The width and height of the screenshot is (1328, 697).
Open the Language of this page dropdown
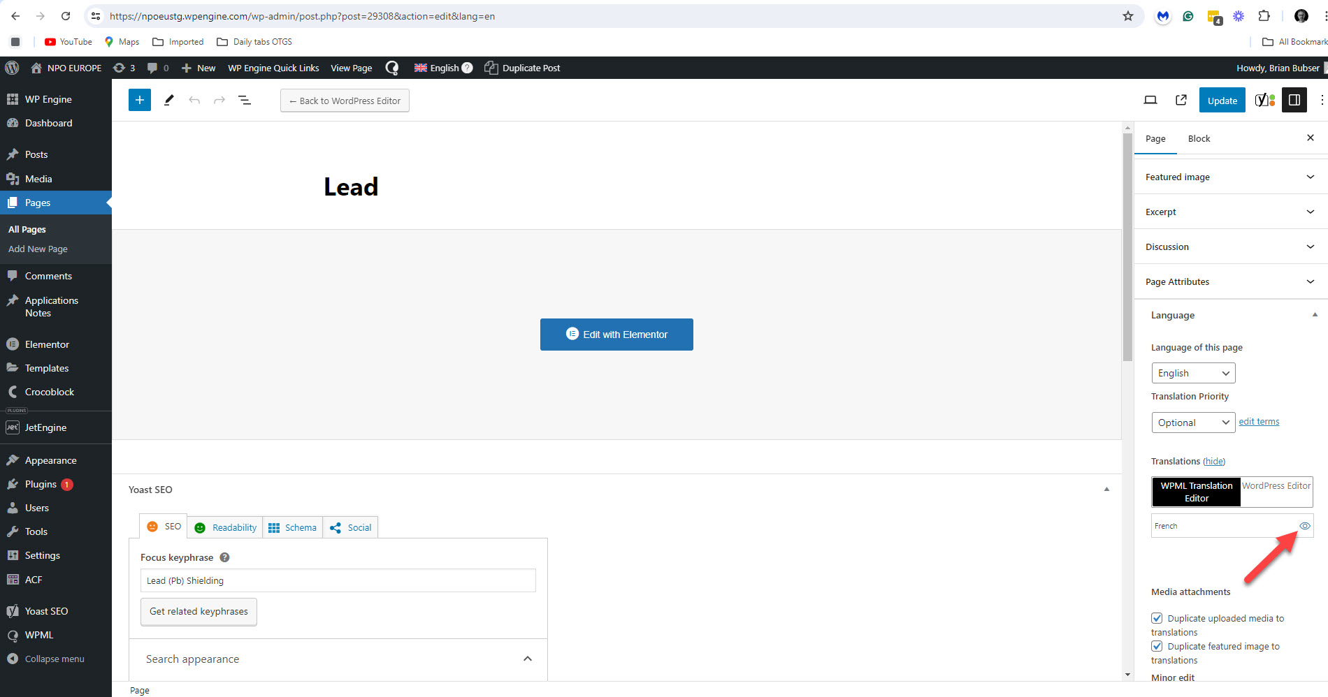(x=1193, y=373)
